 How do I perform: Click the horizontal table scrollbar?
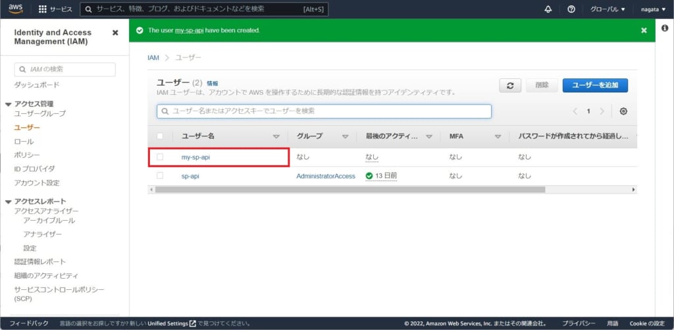tap(350, 189)
